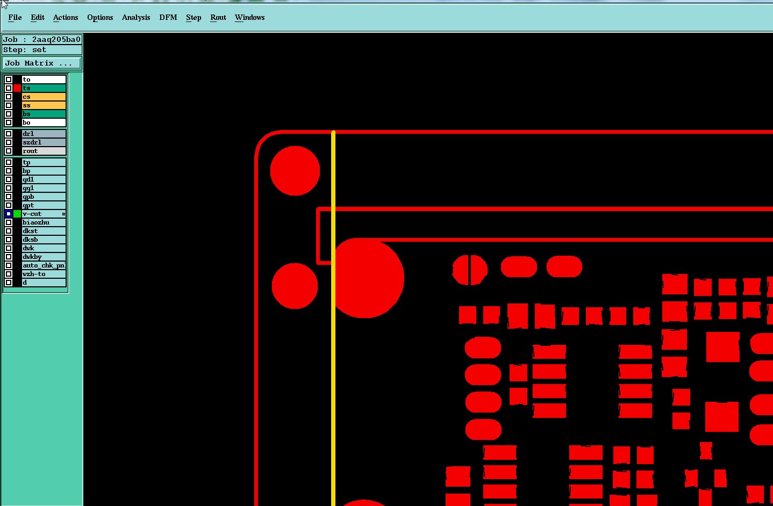773x506 pixels.
Task: Open the Windows menu
Action: (x=250, y=17)
